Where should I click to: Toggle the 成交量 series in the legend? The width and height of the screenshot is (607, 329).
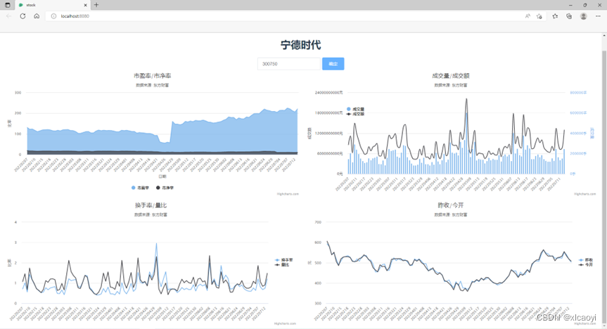[355, 109]
